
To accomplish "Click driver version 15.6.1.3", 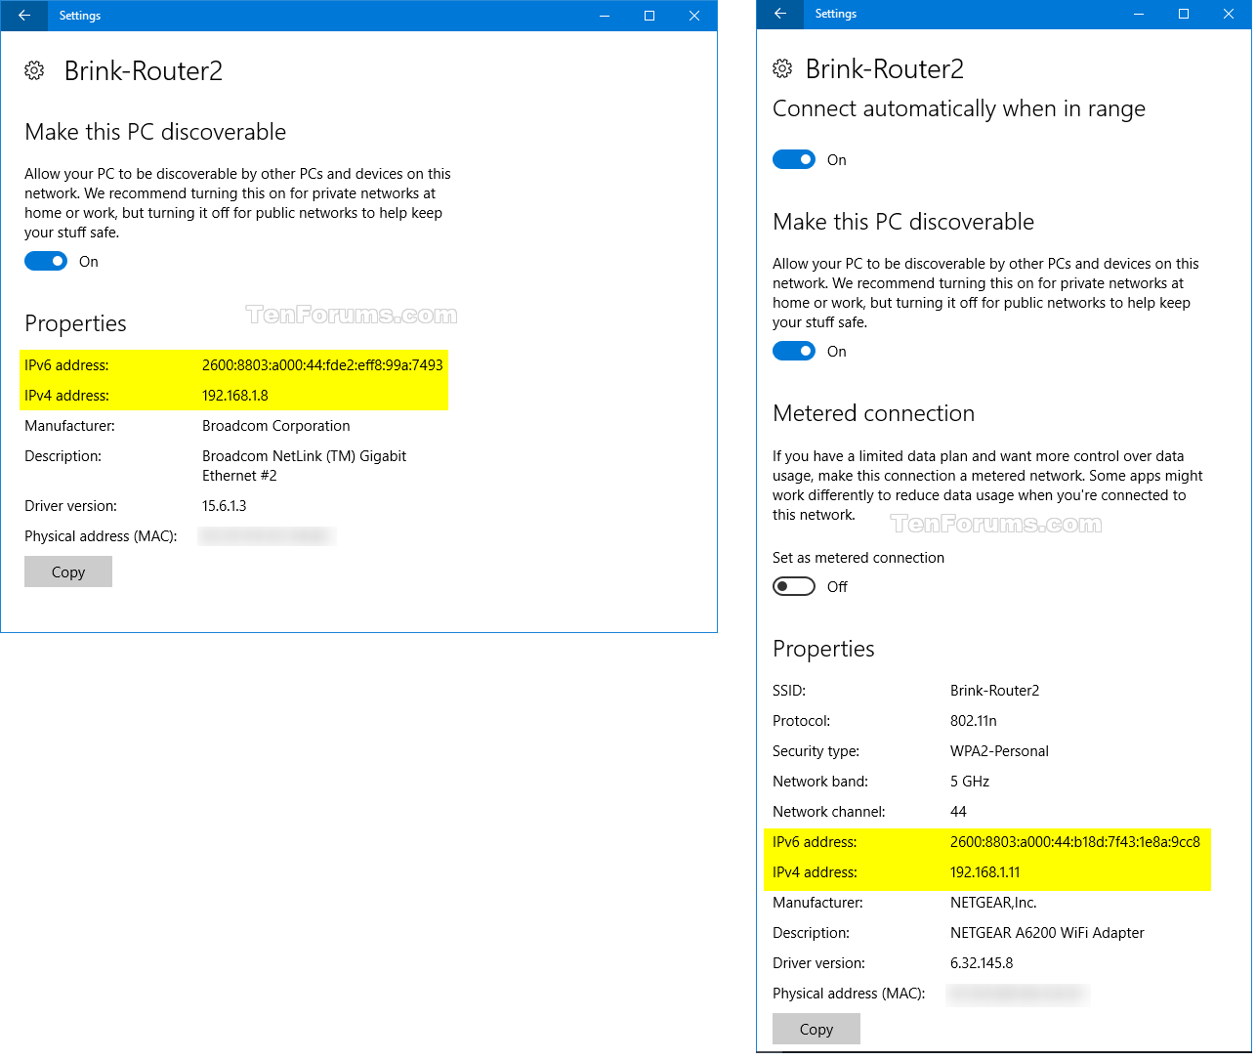I will 225,506.
